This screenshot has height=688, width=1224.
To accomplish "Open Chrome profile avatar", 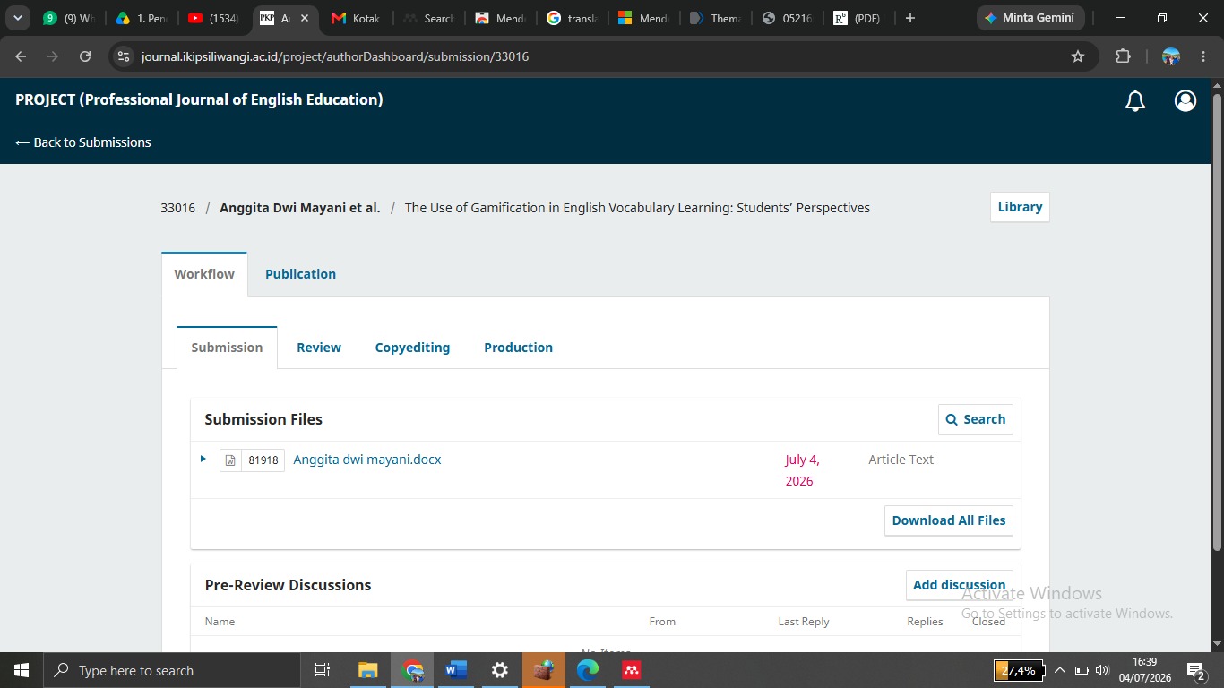I will pyautogui.click(x=1171, y=56).
